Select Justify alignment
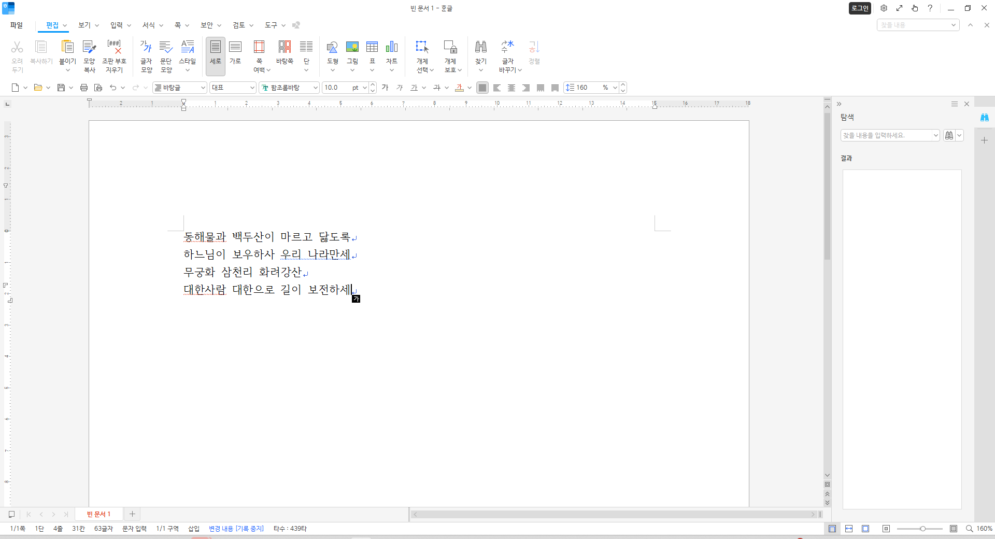Screen dimensions: 995x539 [482, 88]
